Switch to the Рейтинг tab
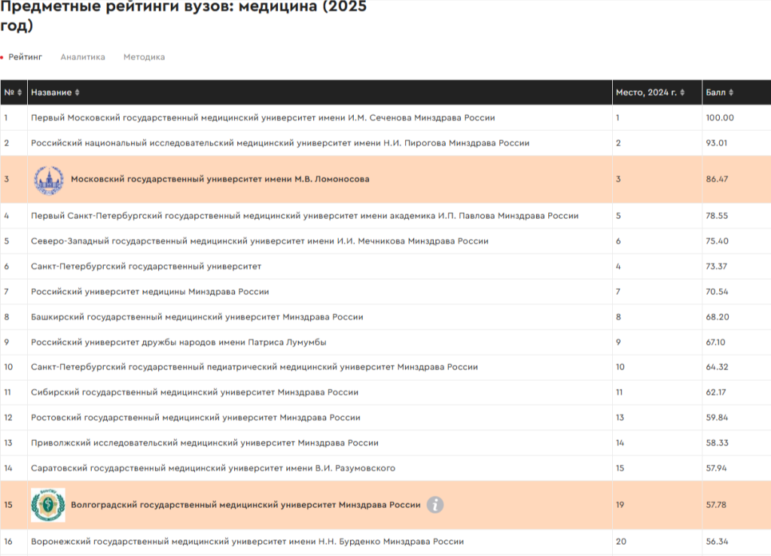 tap(25, 57)
